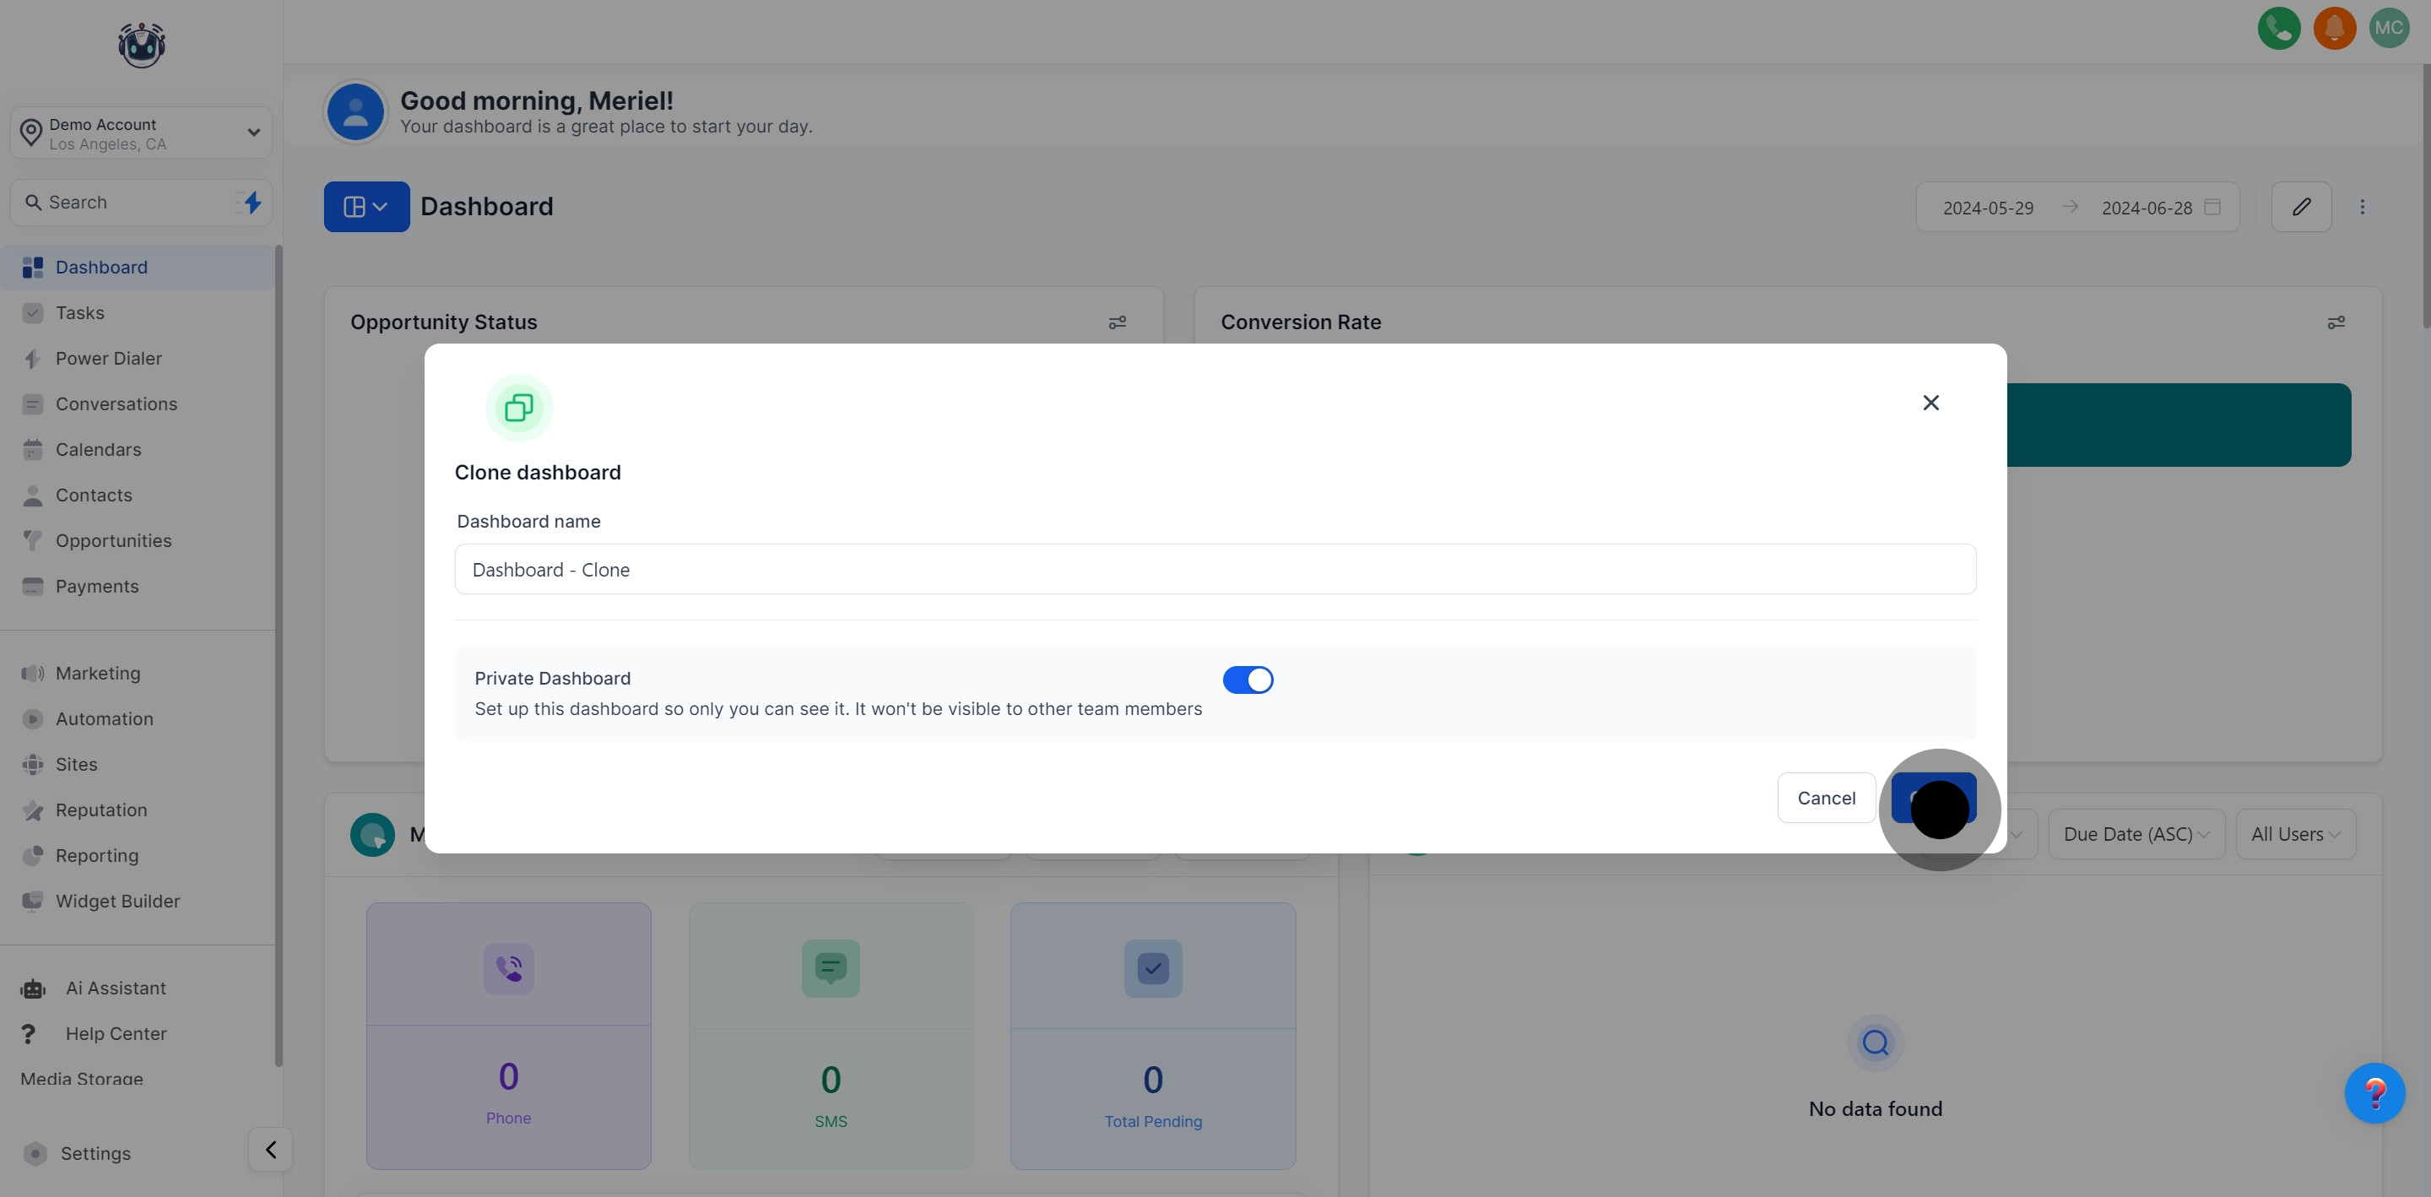Open the dashboard layout switcher dropdown

coord(366,207)
